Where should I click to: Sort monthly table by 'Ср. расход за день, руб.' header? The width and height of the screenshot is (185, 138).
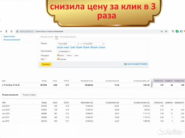pyautogui.click(x=142, y=102)
